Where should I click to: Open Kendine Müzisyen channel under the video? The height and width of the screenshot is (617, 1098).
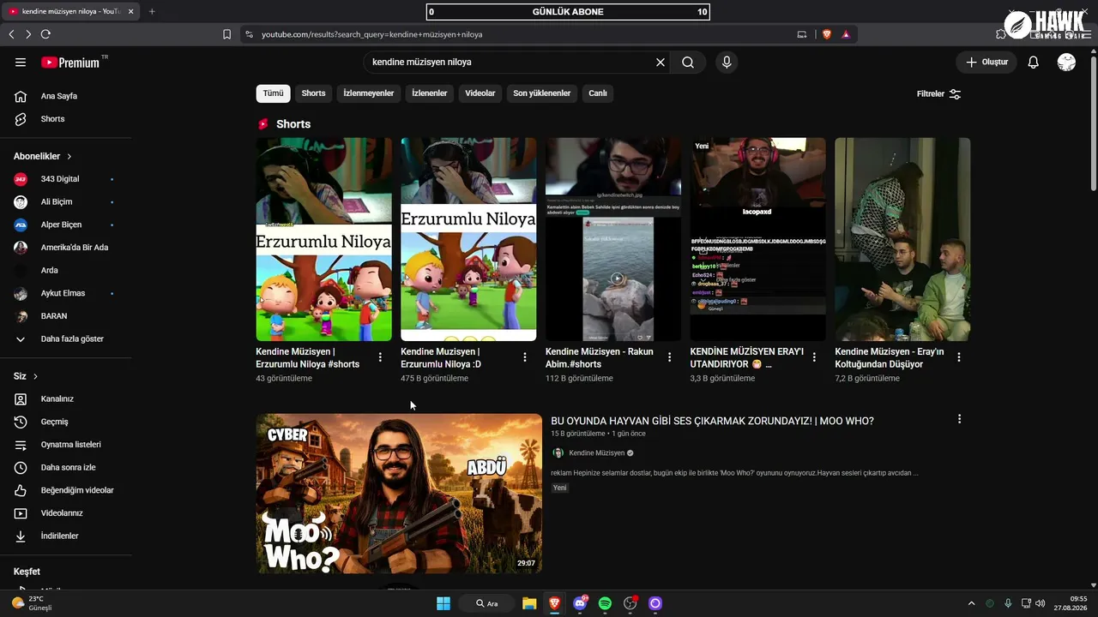click(x=597, y=452)
